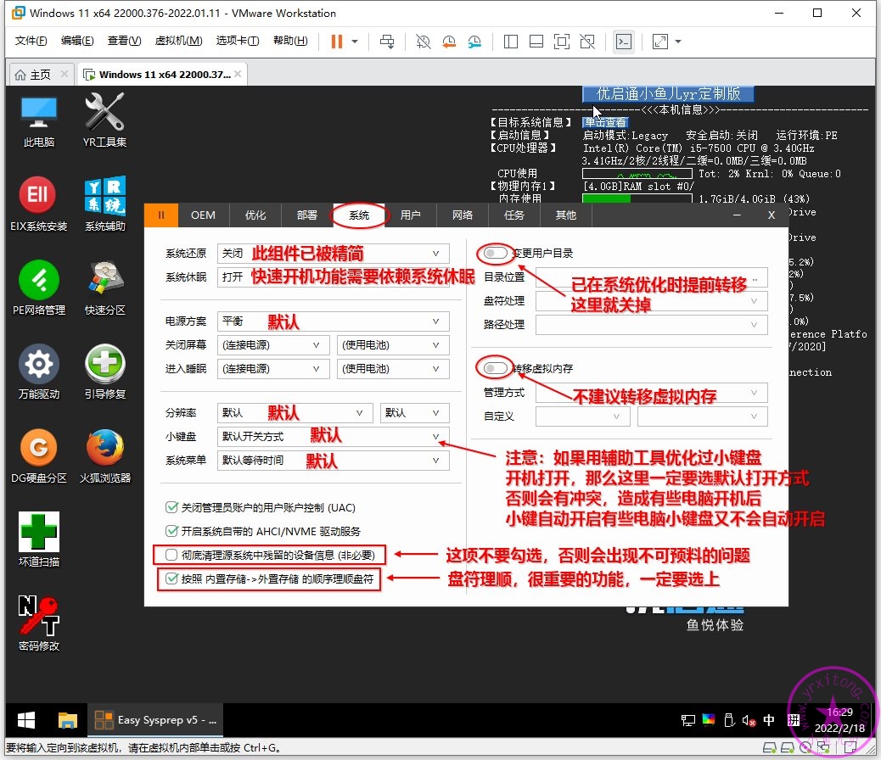Click the stretch guest display icon
Image resolution: width=881 pixels, height=760 pixels.
pos(660,42)
